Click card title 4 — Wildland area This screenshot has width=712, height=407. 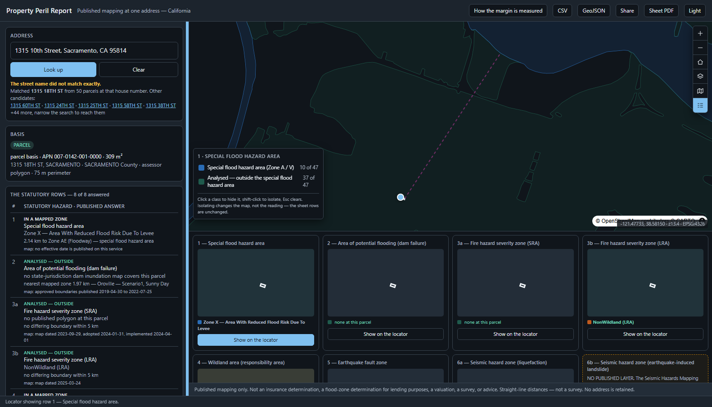[241, 362]
